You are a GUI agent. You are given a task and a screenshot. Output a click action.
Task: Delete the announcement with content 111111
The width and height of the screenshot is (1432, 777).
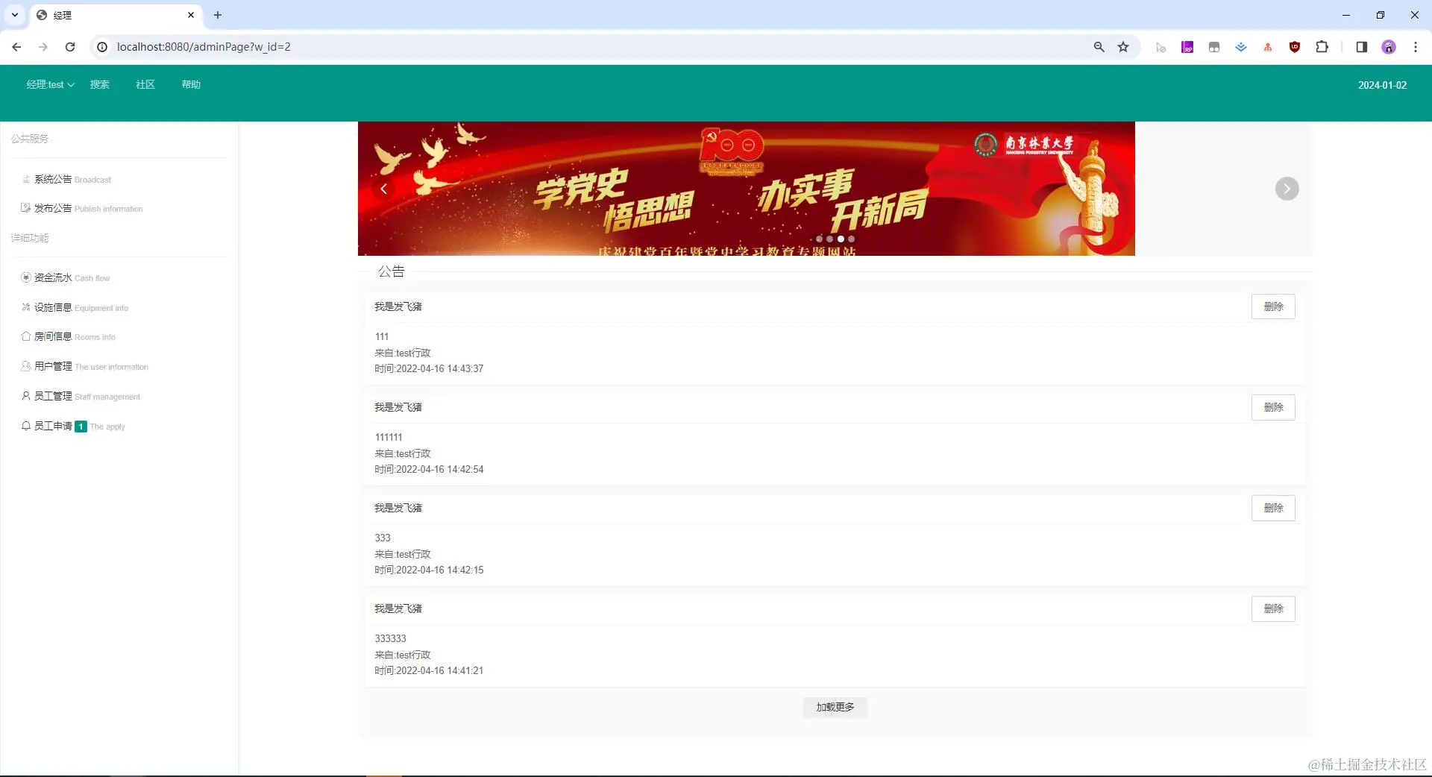click(1273, 407)
